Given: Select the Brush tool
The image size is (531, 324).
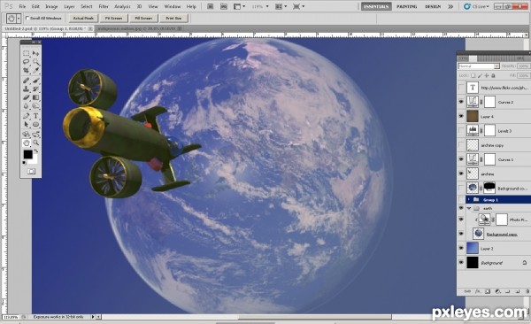Looking at the screenshot, I should pyautogui.click(x=36, y=81).
